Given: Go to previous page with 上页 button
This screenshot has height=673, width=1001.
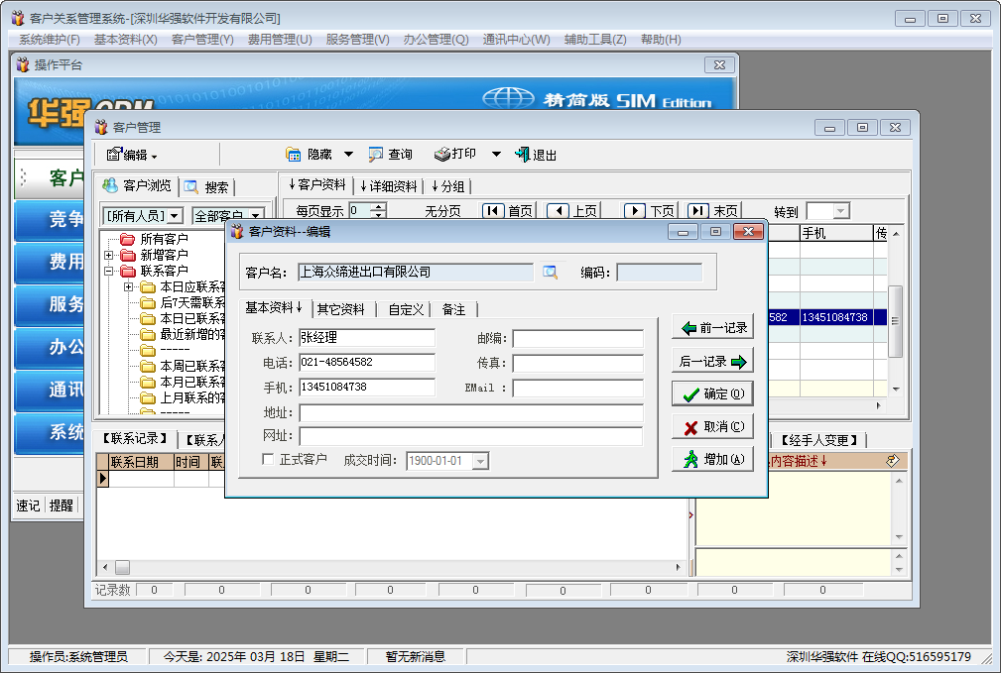Looking at the screenshot, I should pos(572,210).
